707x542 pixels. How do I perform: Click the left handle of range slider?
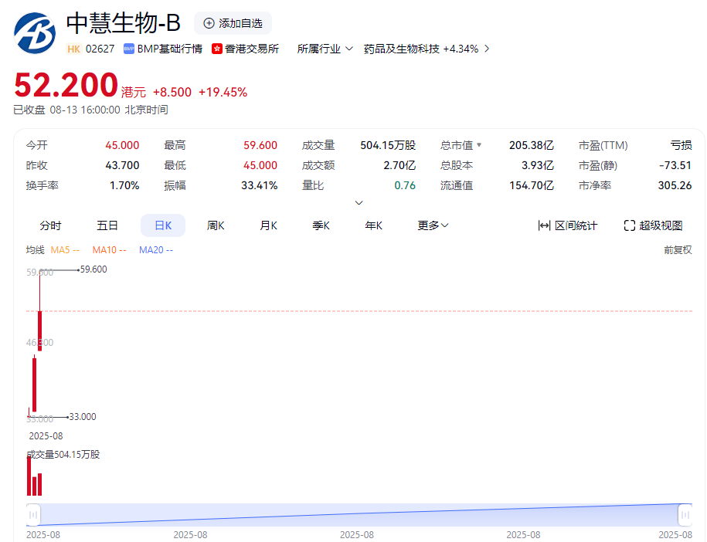point(33,514)
